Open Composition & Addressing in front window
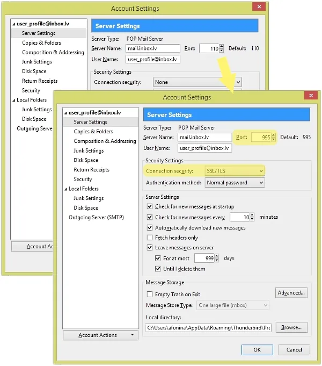The image size is (322, 366). [105, 141]
